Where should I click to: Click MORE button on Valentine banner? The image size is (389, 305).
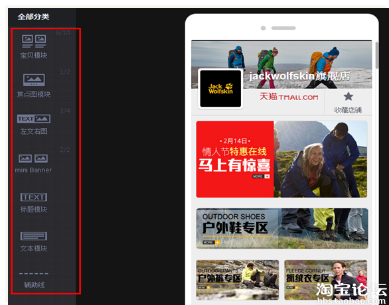click(x=261, y=176)
